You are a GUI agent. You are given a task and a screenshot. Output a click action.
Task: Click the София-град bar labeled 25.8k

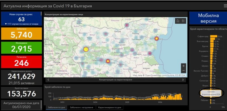(214, 36)
